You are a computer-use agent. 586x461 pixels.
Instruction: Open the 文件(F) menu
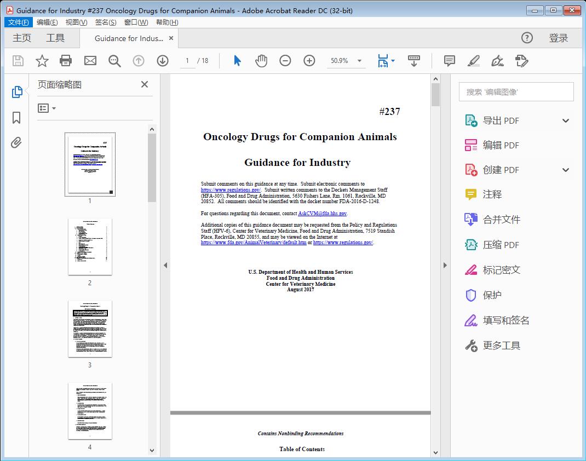click(x=18, y=22)
